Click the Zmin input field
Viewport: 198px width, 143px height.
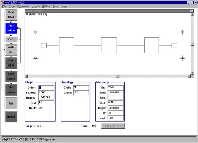pos(81,88)
